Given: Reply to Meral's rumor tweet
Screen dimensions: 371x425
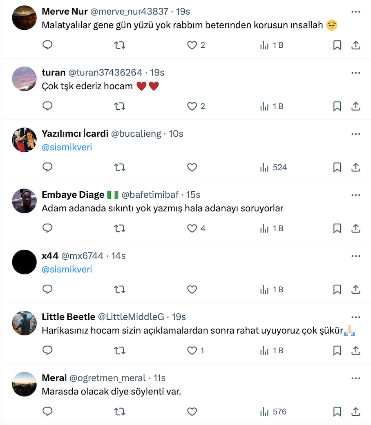Looking at the screenshot, I should coord(48,412).
